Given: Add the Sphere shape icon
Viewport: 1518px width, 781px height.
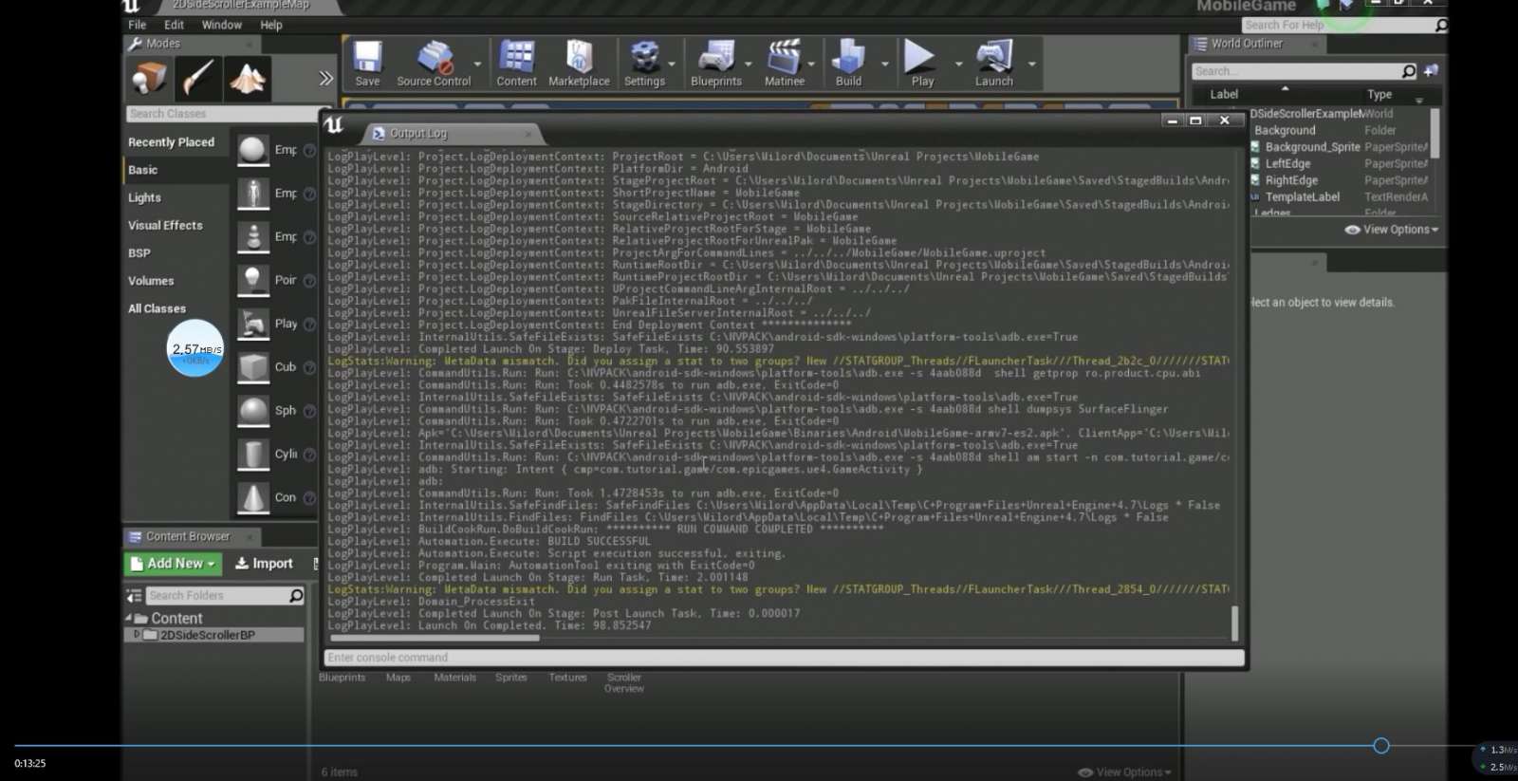Looking at the screenshot, I should coord(253,411).
